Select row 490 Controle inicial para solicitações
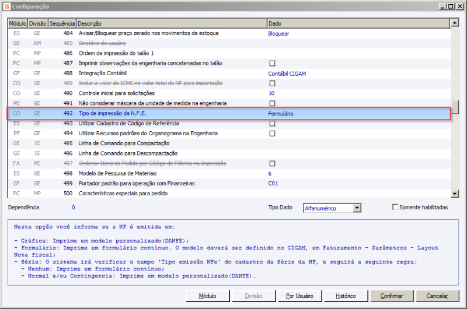 [x=229, y=93]
